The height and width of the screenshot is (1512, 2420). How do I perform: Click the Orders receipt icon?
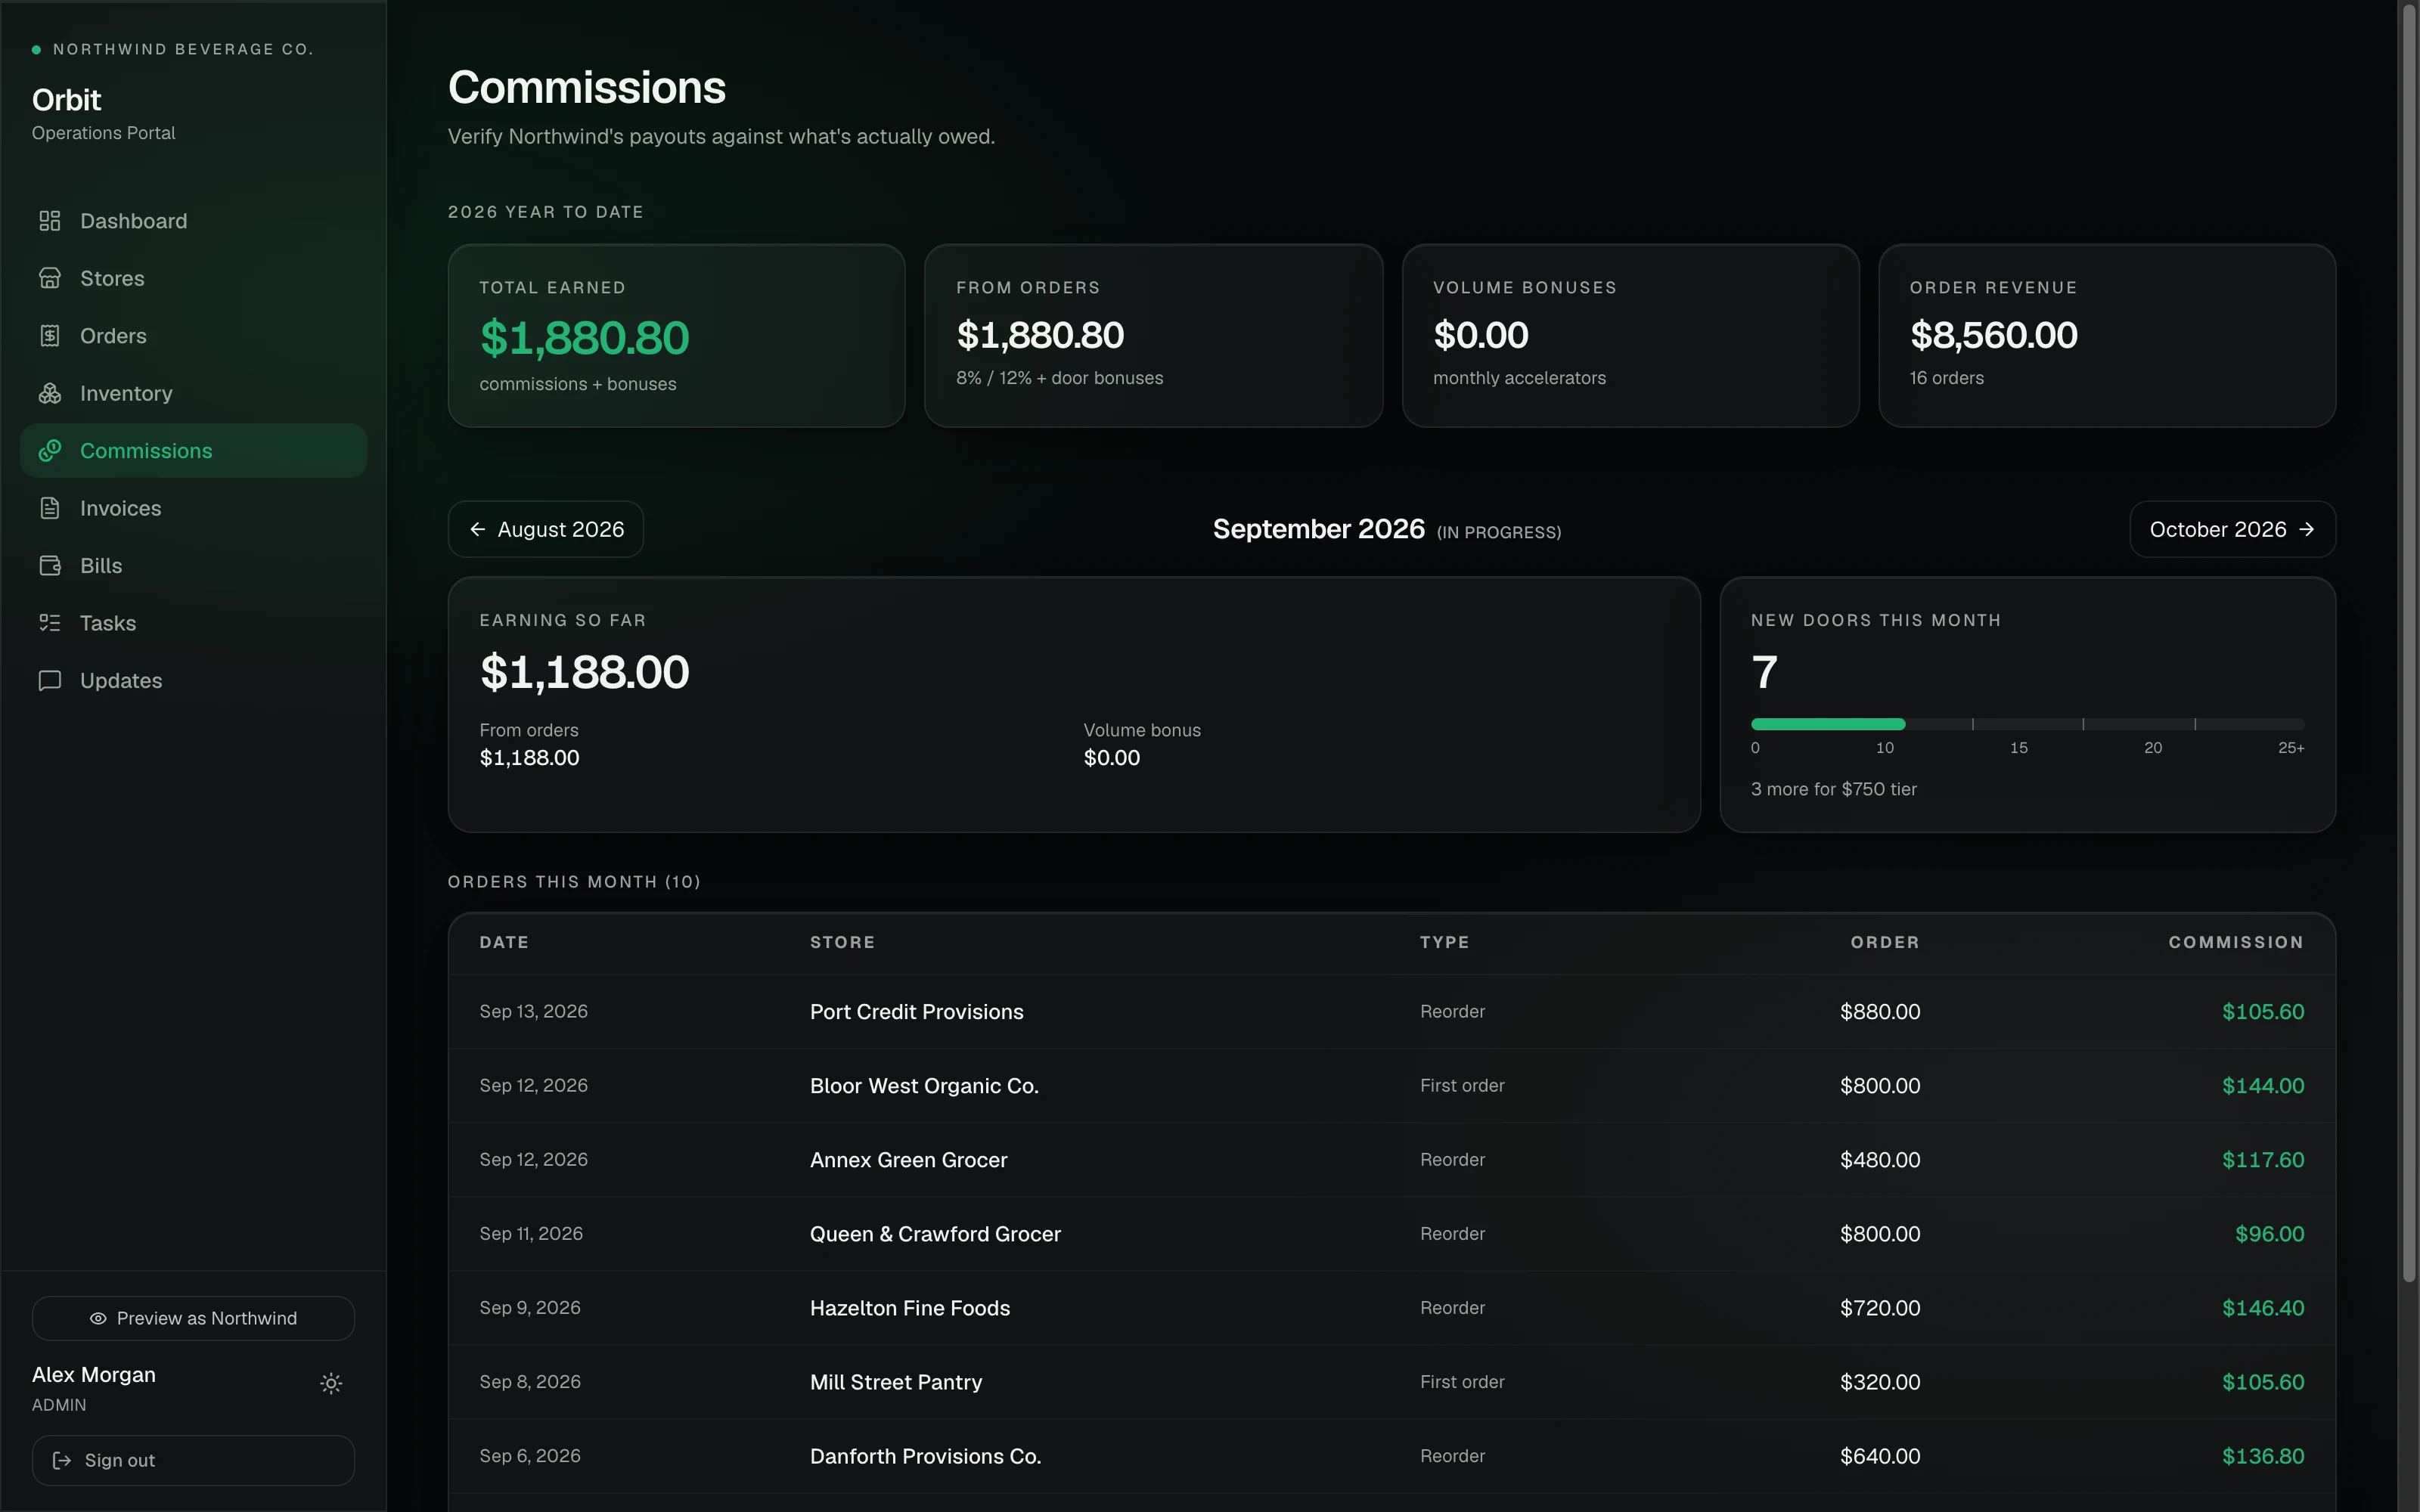(50, 336)
